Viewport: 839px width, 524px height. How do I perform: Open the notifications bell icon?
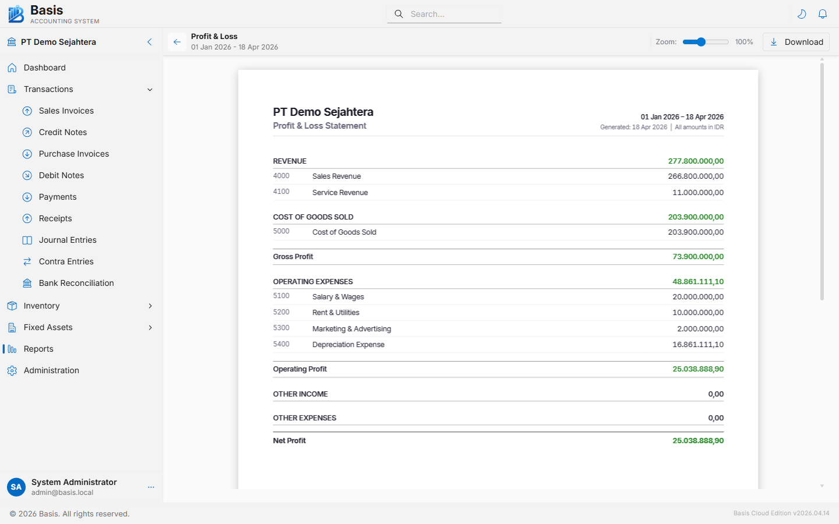(823, 13)
